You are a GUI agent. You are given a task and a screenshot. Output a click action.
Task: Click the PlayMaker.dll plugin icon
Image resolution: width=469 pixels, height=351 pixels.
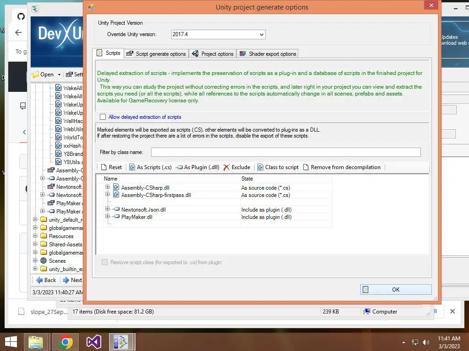pyautogui.click(x=116, y=216)
